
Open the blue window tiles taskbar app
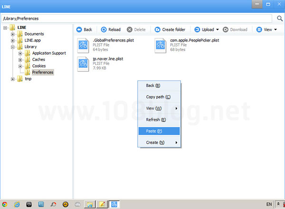tap(41, 204)
